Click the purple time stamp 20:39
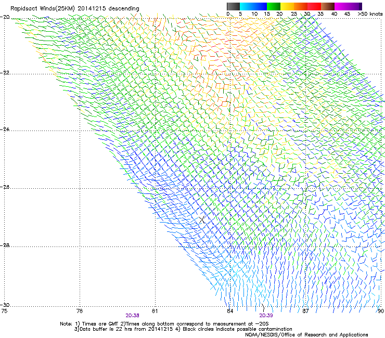 pos(266,316)
